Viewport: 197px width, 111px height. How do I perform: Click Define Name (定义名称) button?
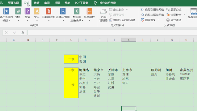(x=116, y=10)
